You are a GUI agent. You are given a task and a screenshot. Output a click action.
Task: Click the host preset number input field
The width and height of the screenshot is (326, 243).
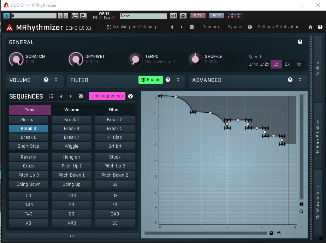click(x=34, y=16)
